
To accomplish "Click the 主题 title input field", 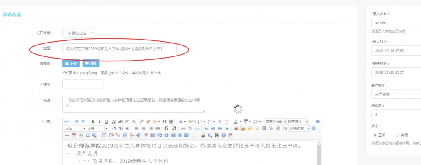I will click(x=120, y=48).
